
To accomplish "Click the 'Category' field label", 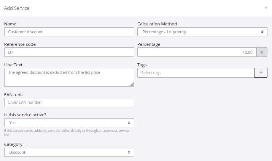I will point(13,144).
